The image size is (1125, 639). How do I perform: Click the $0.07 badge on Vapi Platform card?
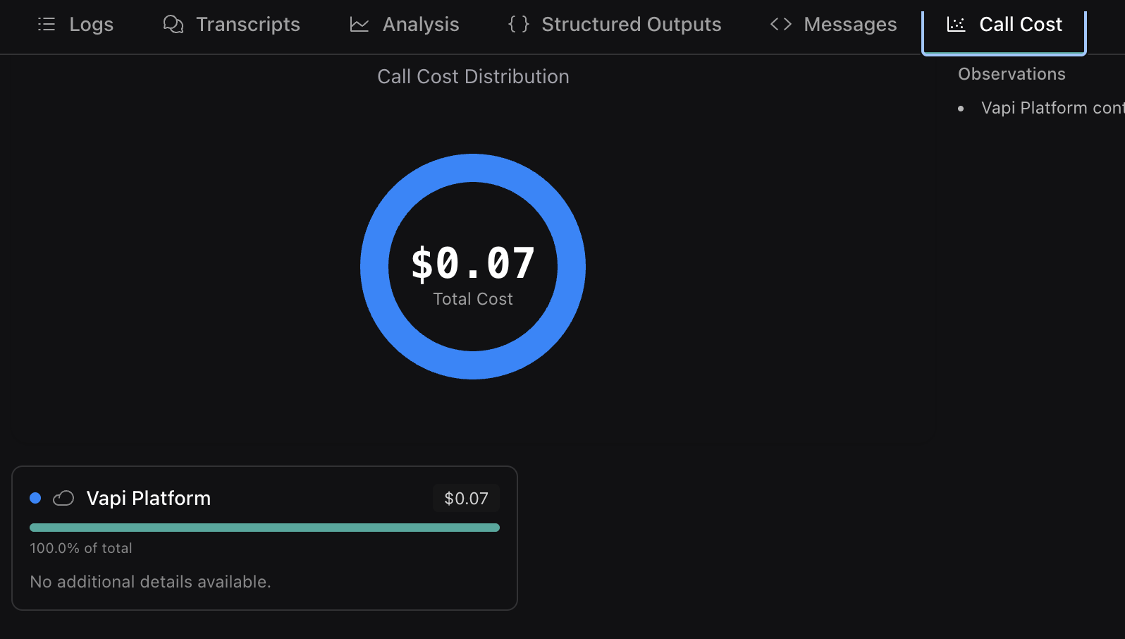466,499
